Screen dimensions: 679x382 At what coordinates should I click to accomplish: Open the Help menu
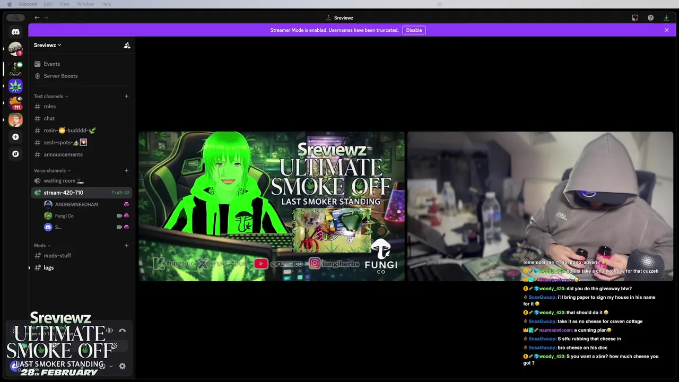[x=106, y=4]
